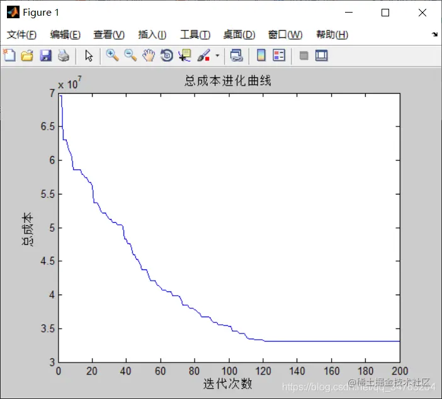Open the 窗口(W) menu

click(x=285, y=35)
